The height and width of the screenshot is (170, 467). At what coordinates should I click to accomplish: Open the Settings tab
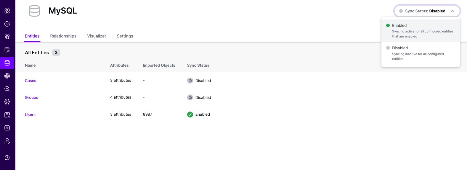point(125,36)
